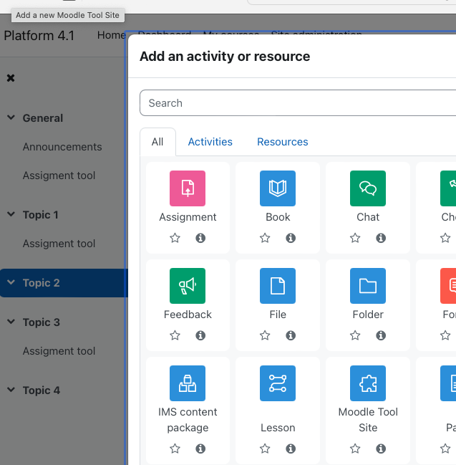The height and width of the screenshot is (465, 456).
Task: Show info about the Book resource
Action: (x=291, y=238)
